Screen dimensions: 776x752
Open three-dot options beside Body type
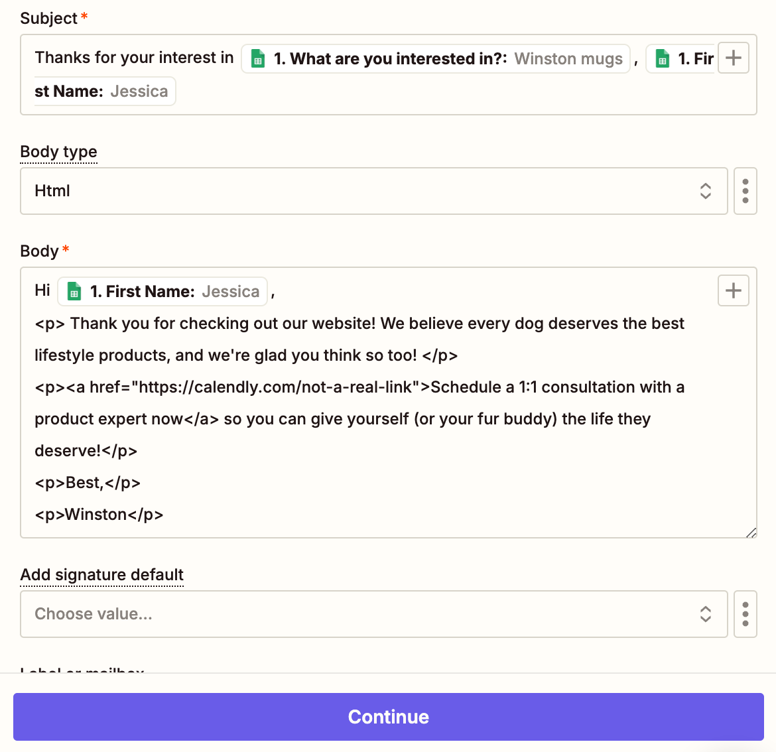pyautogui.click(x=745, y=191)
